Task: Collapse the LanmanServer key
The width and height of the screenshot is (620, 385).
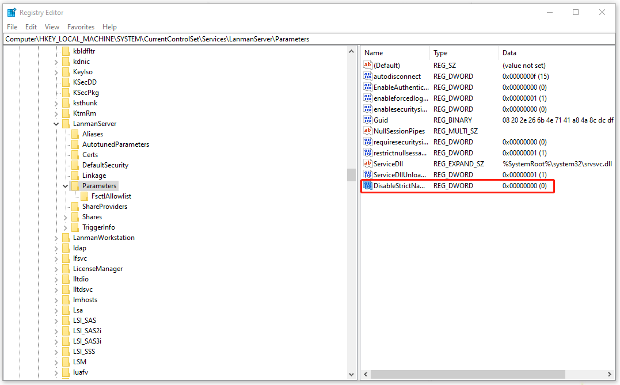Action: (x=56, y=123)
